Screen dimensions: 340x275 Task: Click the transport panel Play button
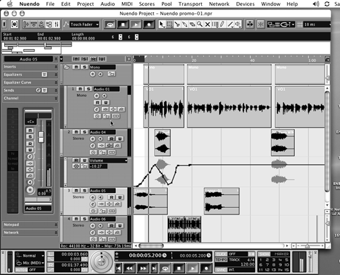pos(192,268)
